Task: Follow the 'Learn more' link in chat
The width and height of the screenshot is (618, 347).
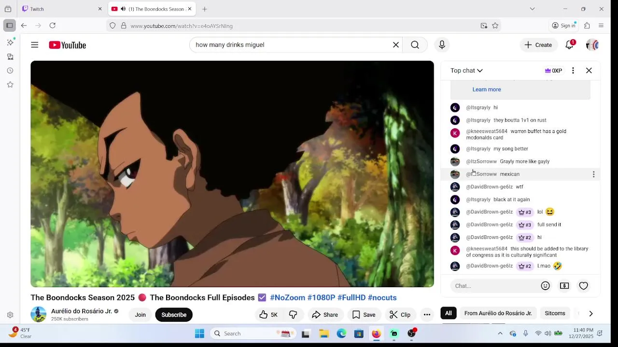Action: [x=486, y=89]
